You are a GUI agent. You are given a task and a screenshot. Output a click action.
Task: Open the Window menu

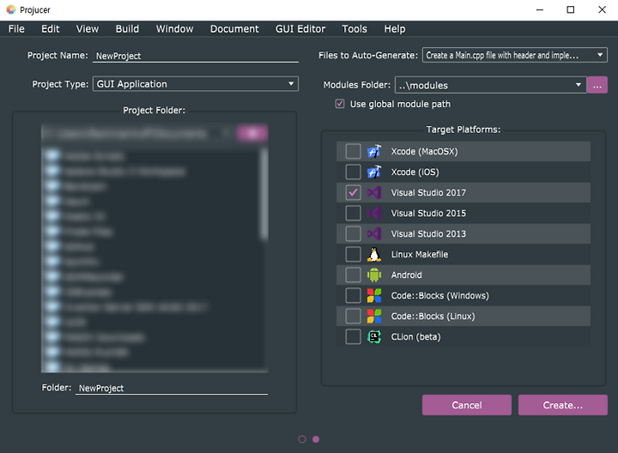[174, 29]
